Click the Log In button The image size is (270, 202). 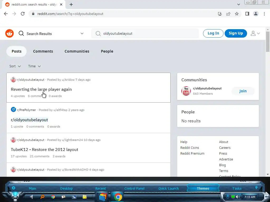[x=213, y=33]
